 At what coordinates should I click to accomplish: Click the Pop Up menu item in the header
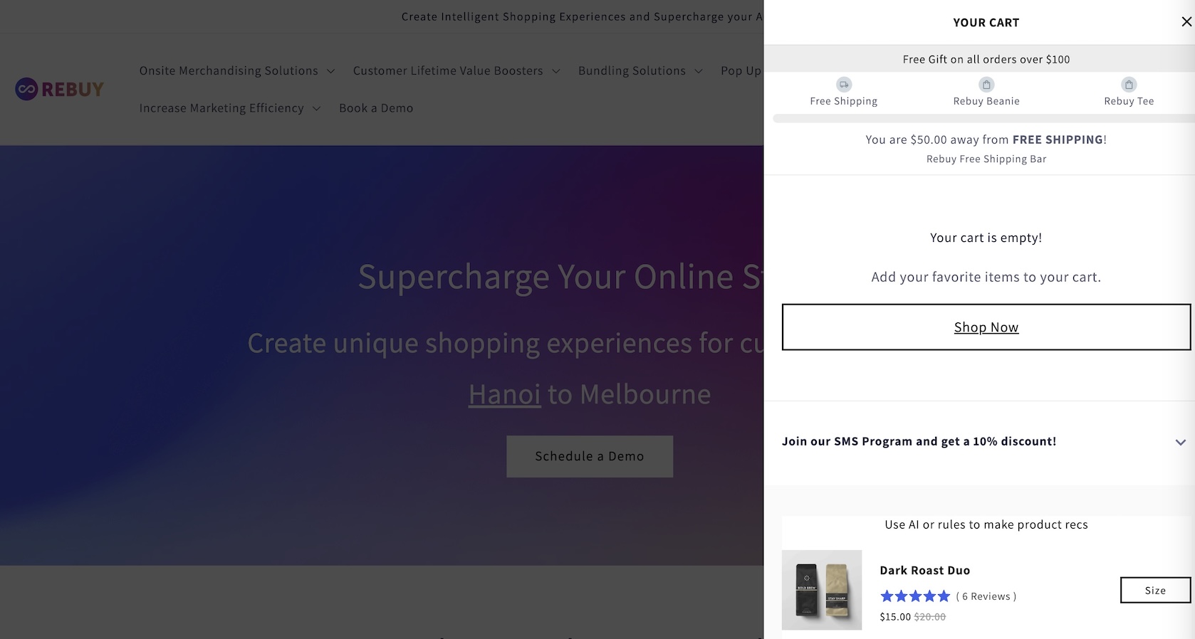coord(741,70)
